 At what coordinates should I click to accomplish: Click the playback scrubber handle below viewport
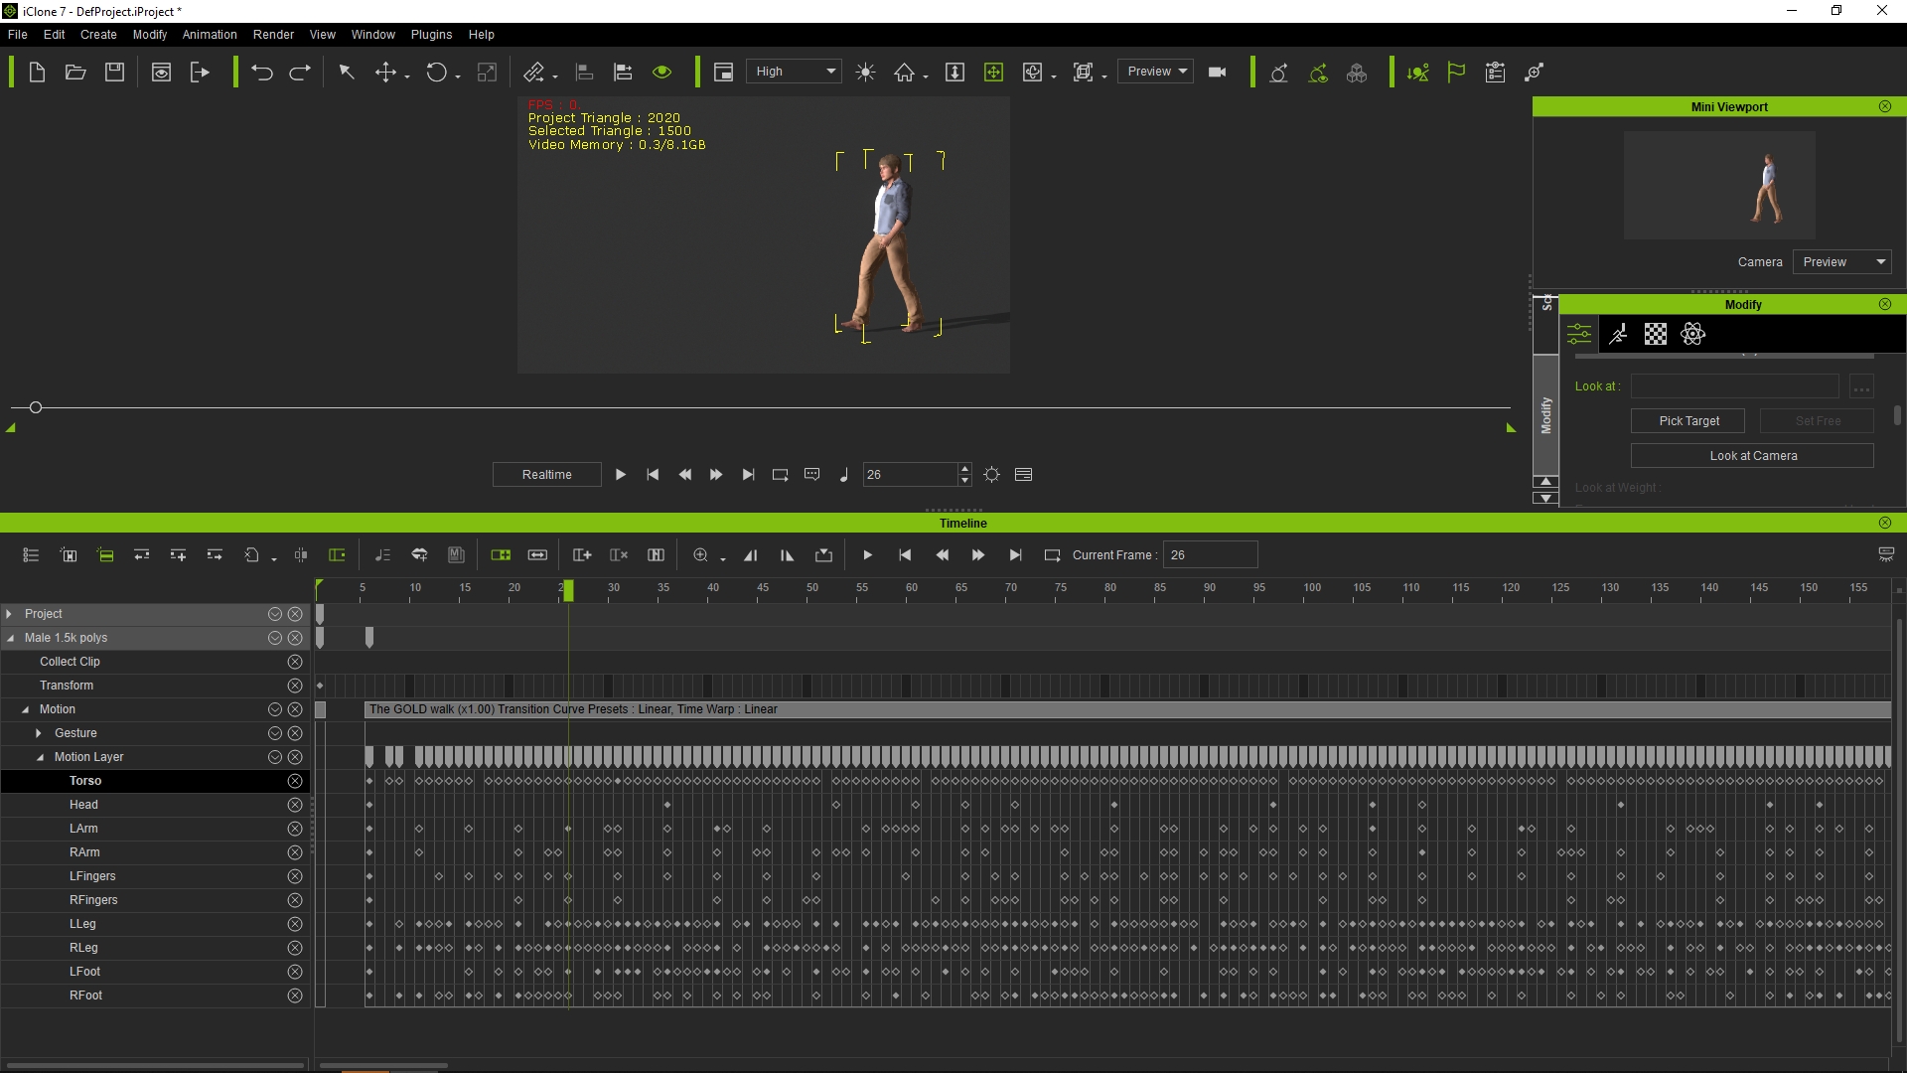pos(36,407)
